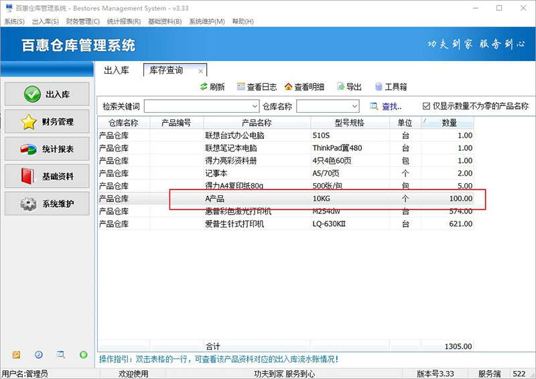Expand the 检索关键词 dropdown
Screen dimensions: 536x379
pyautogui.click(x=255, y=106)
